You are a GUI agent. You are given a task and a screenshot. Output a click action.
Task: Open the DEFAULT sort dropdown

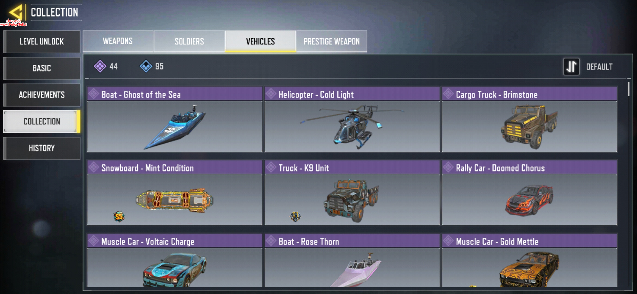click(x=599, y=67)
